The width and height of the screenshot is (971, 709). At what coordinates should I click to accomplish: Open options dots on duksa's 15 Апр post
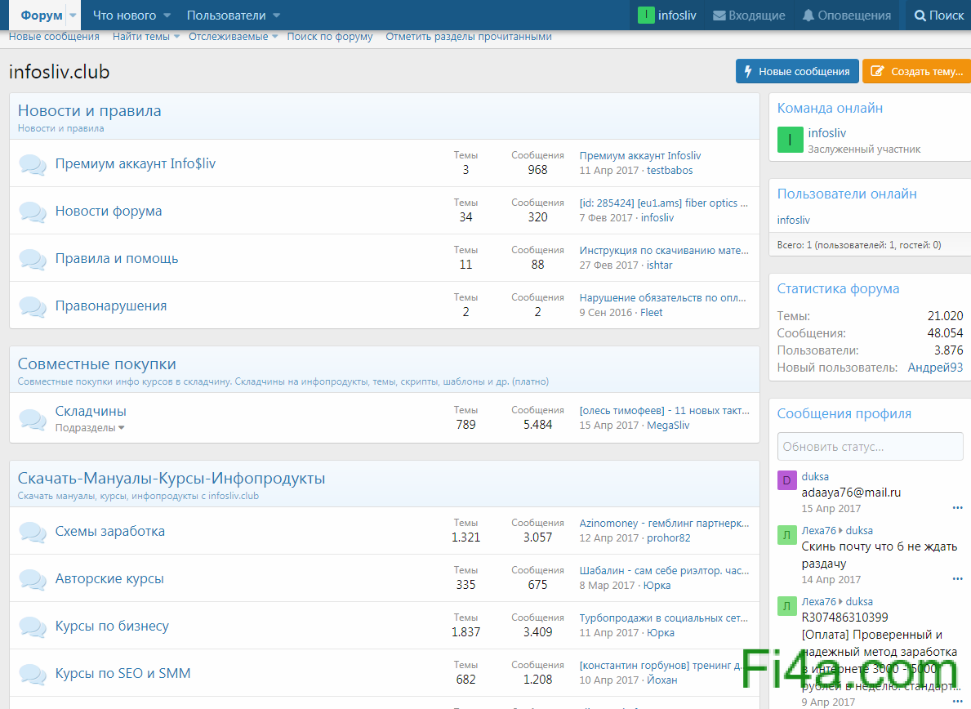click(957, 508)
